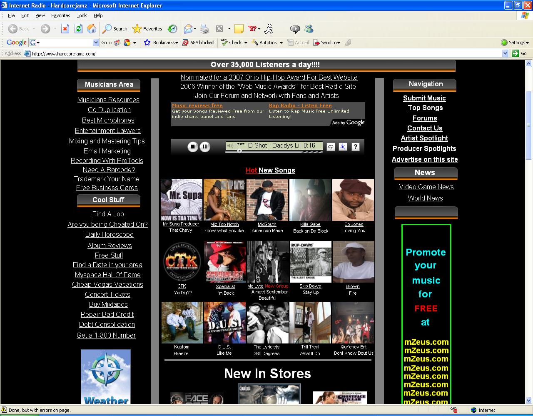This screenshot has height=416, width=533.
Task: Click the Google toolbar logo
Action: [x=17, y=43]
